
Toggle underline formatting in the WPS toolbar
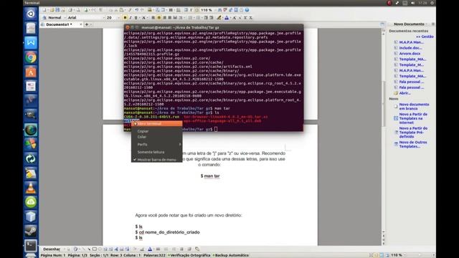click(136, 17)
